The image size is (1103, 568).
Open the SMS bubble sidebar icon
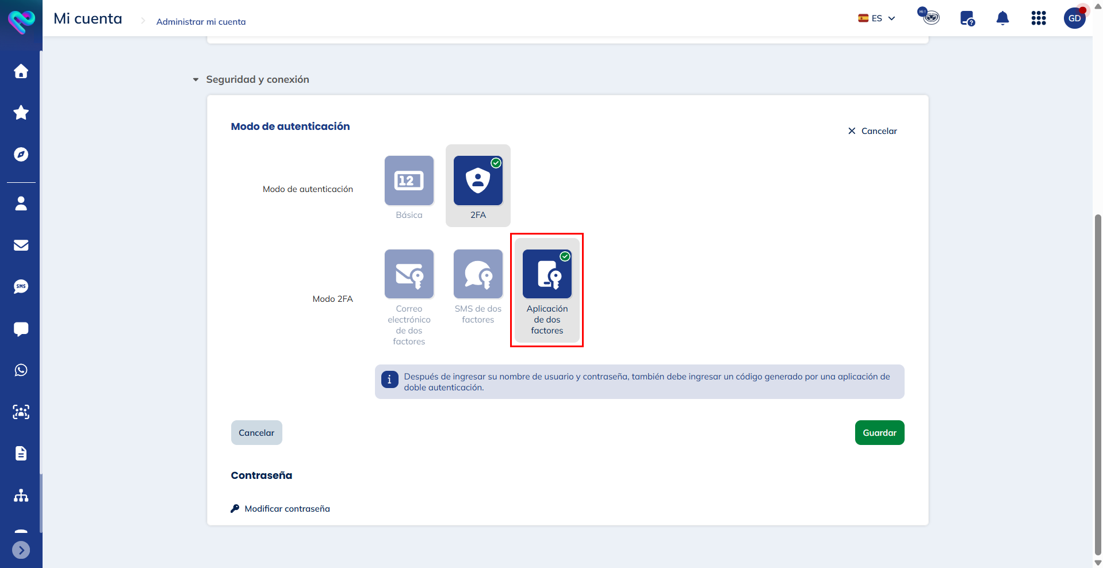(21, 287)
